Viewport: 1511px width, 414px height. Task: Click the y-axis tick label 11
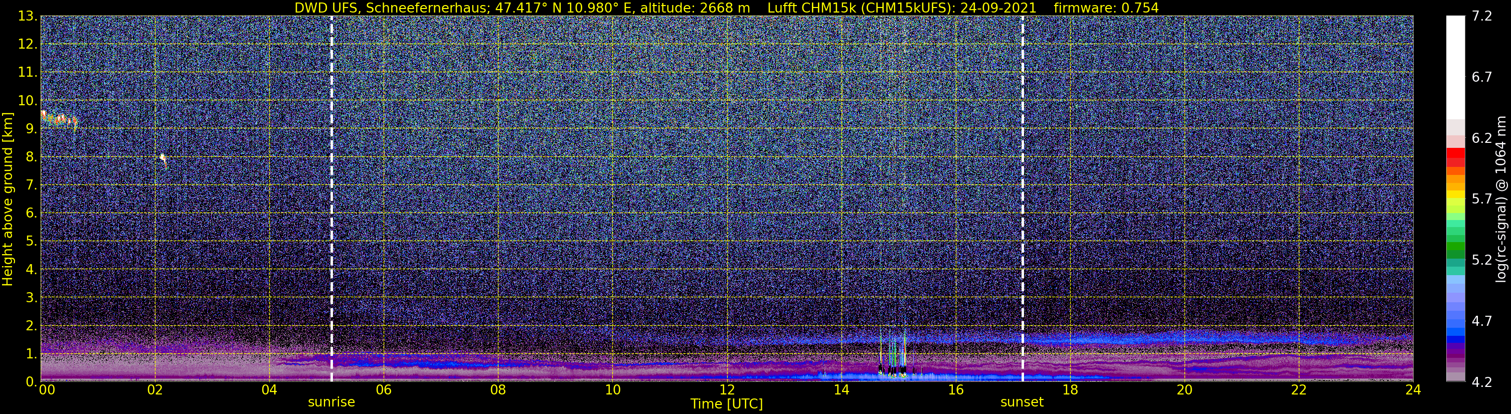coord(27,72)
